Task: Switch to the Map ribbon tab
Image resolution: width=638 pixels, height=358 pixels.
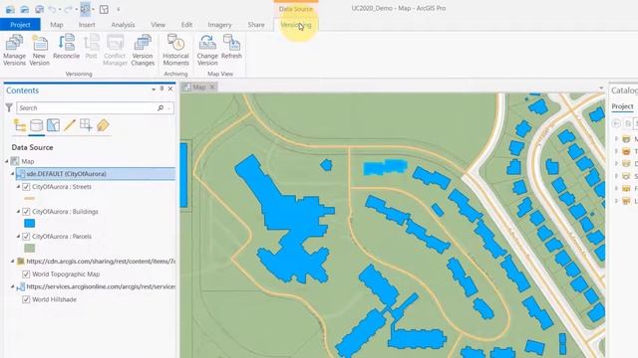Action: (x=57, y=25)
